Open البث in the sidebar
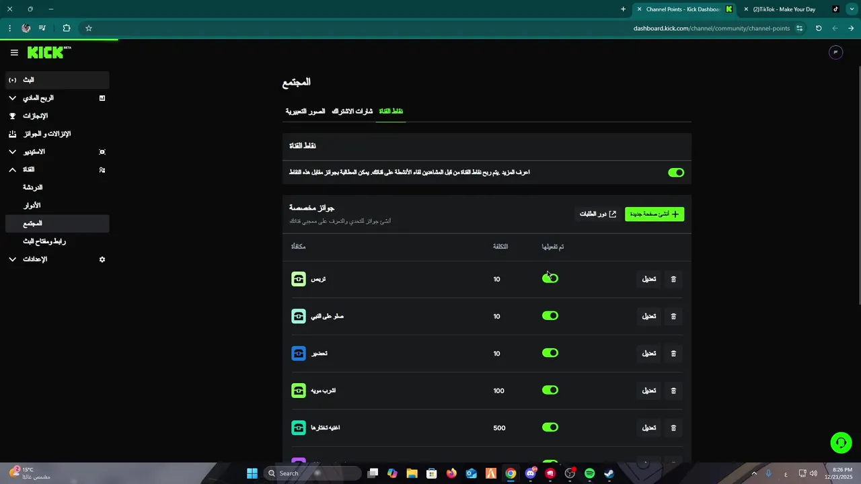Screen dimensions: 861x484 pyautogui.click(x=57, y=80)
